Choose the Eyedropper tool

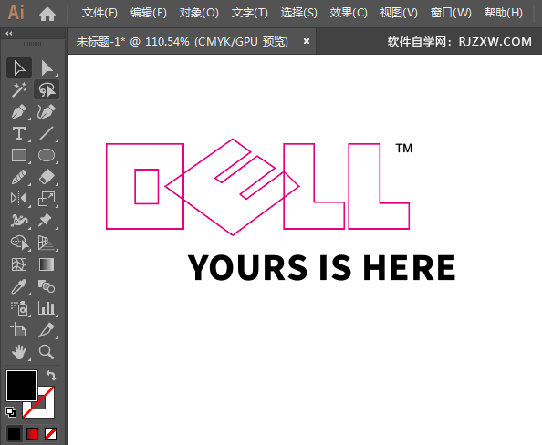pyautogui.click(x=19, y=286)
